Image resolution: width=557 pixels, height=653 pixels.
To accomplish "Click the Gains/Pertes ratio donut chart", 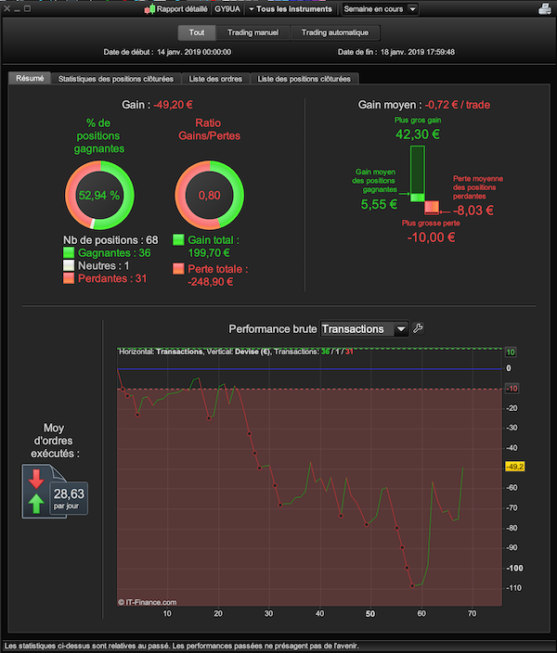I will 209,195.
